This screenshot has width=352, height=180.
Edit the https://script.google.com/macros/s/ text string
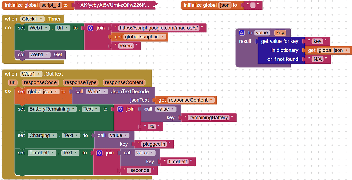click(x=159, y=28)
